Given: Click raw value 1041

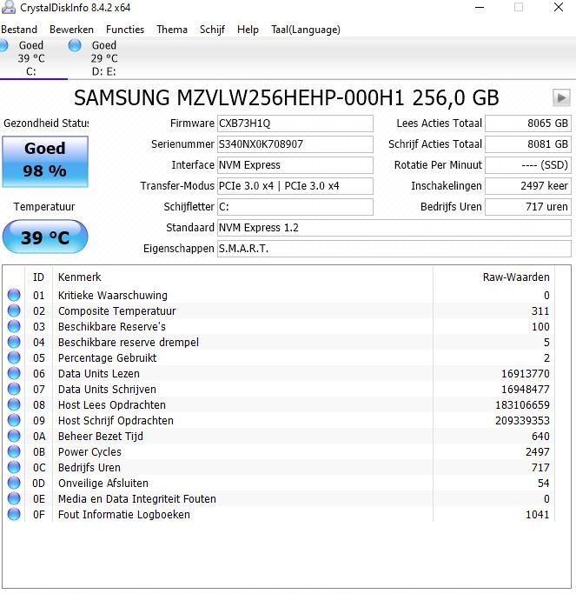Looking at the screenshot, I should pos(538,515).
